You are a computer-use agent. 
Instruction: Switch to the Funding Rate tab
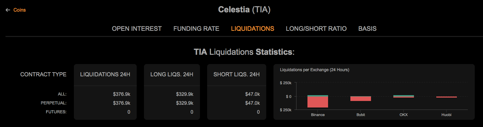coord(196,29)
